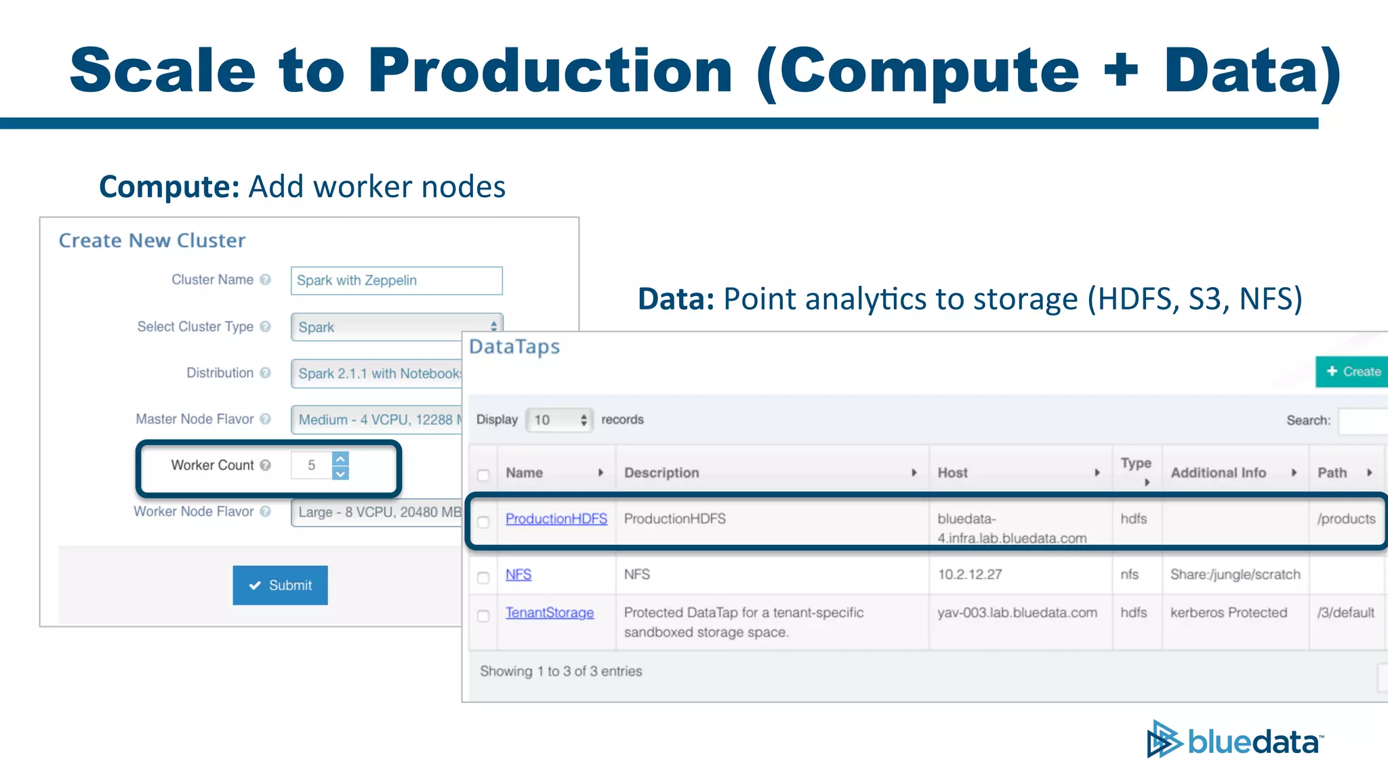Click help icon next to Cluster Name
Viewport: 1388px width, 780px height.
tap(265, 280)
